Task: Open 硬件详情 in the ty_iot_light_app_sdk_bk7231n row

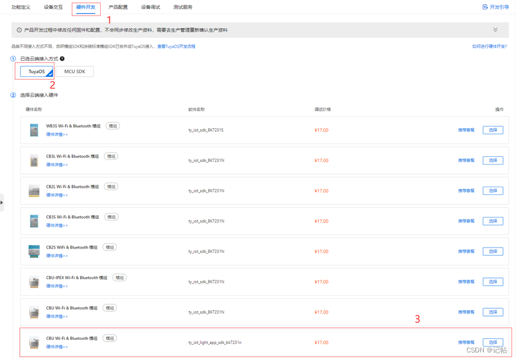Action: (57, 346)
